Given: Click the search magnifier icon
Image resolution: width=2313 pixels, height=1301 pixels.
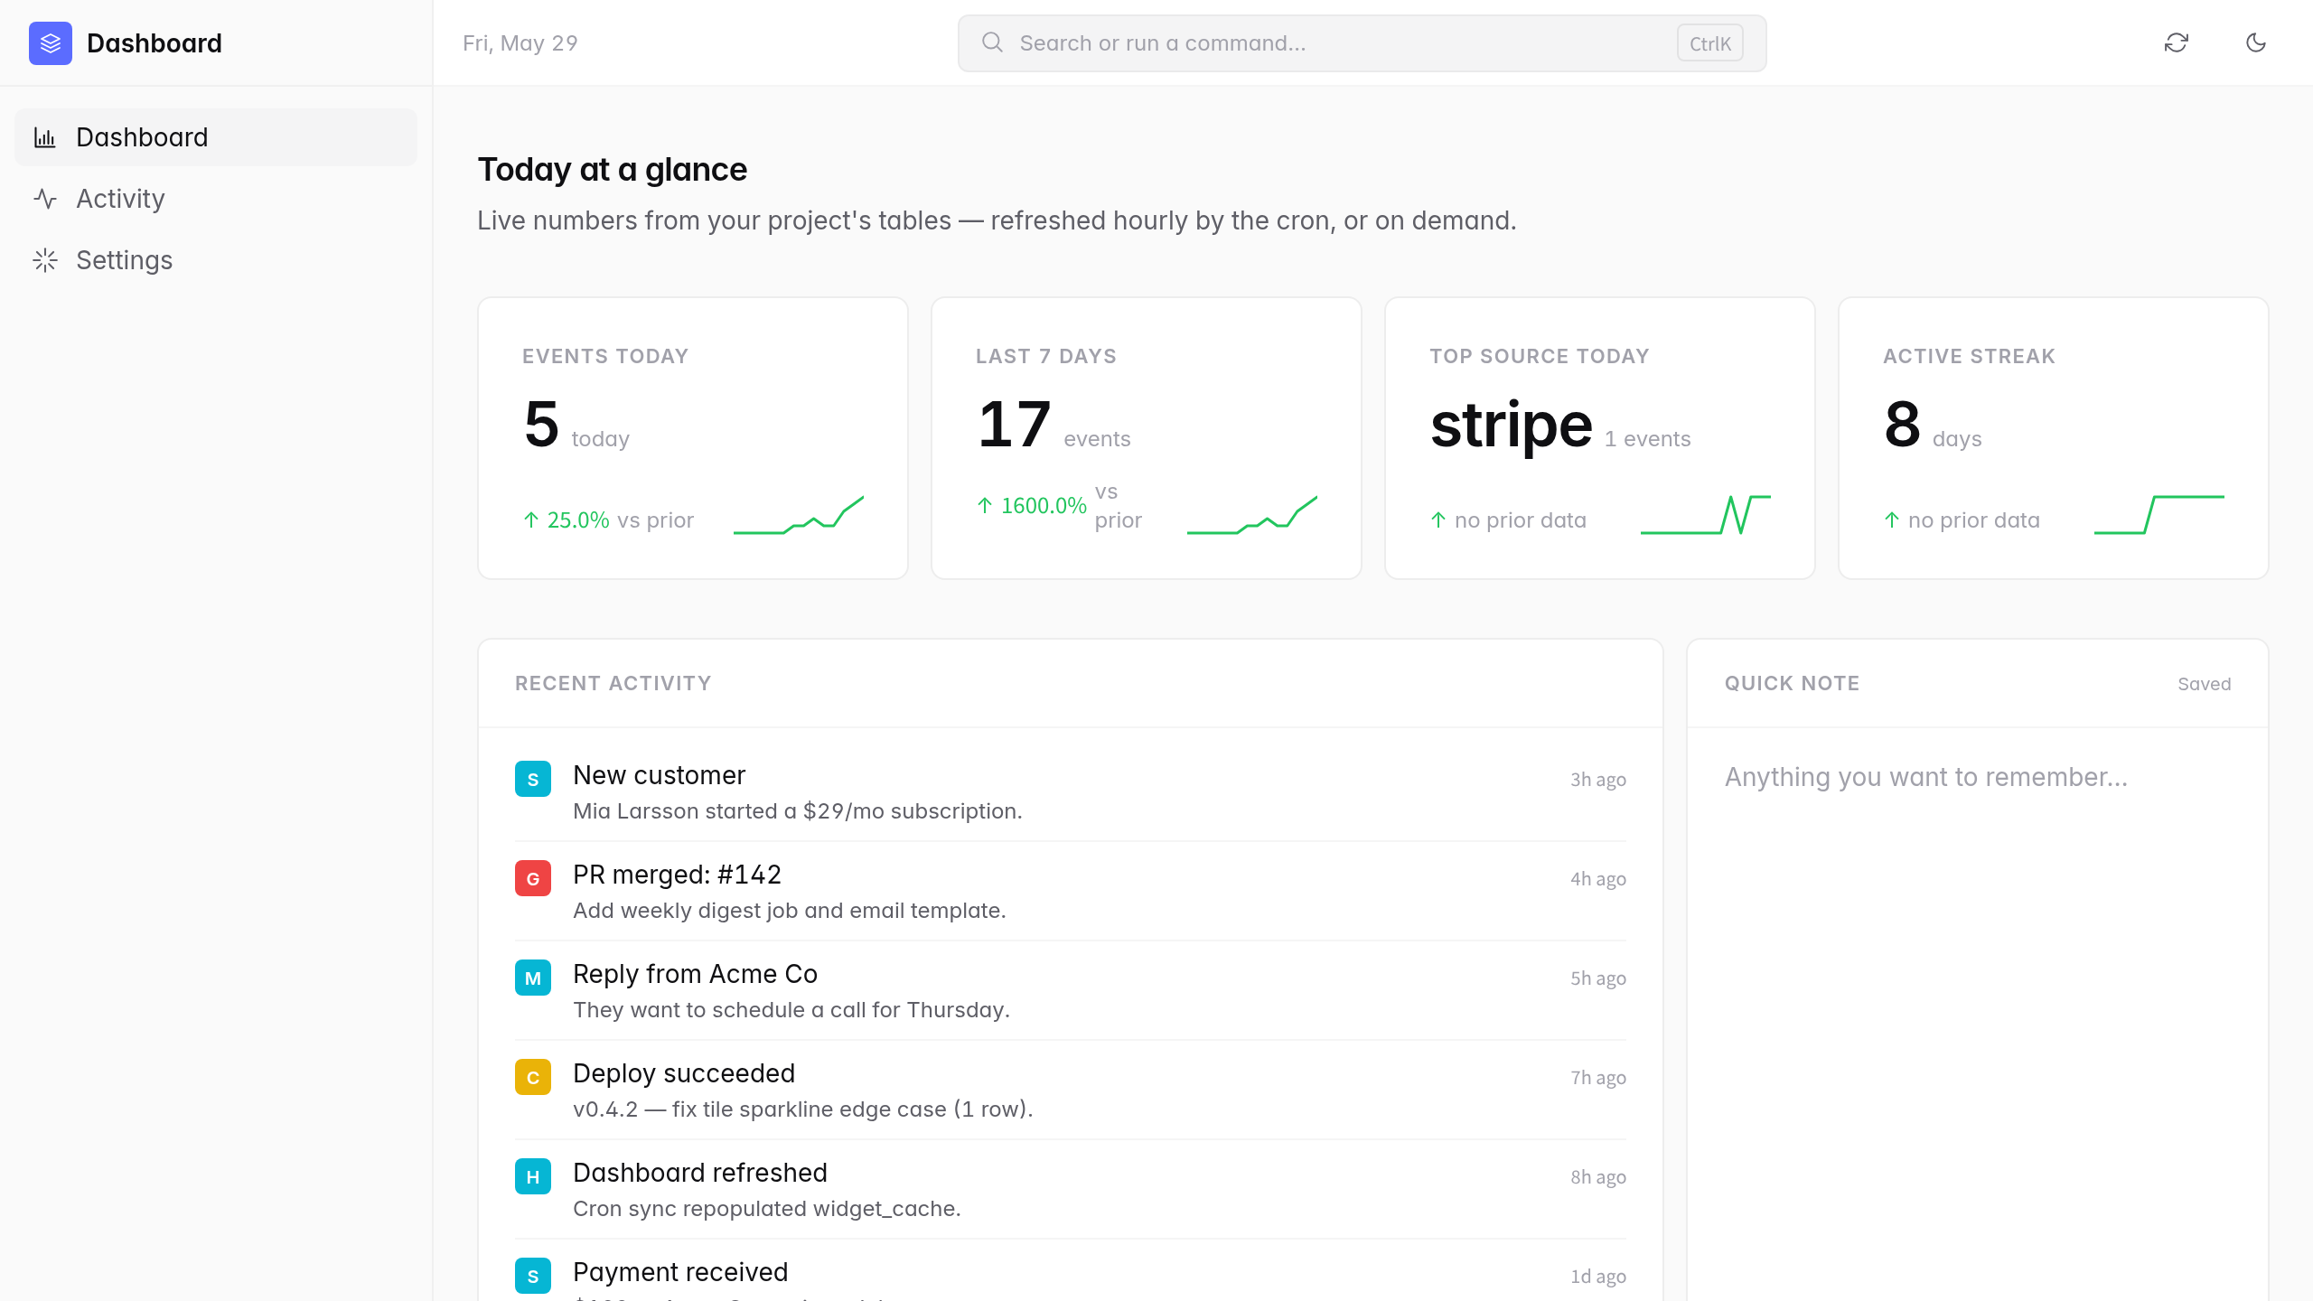Looking at the screenshot, I should 992,42.
